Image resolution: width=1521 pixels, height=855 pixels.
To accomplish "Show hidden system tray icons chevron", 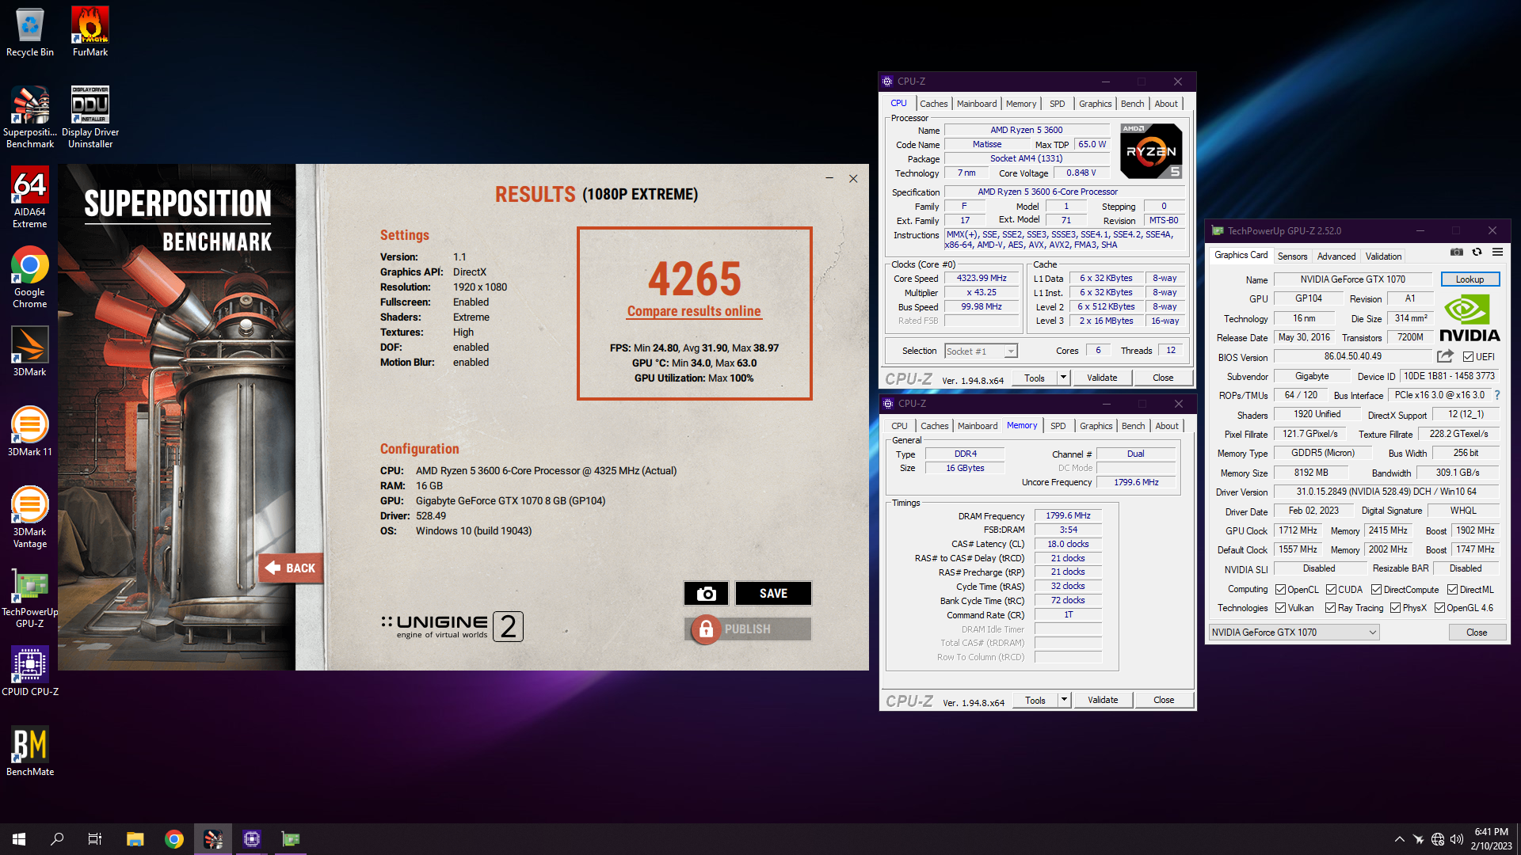I will click(1399, 839).
